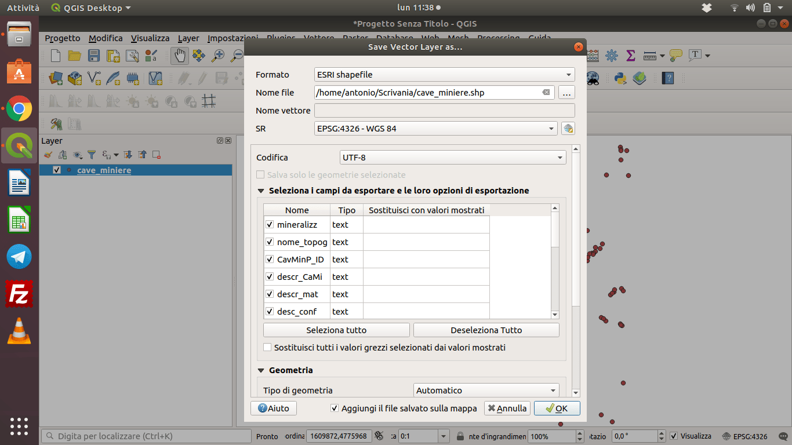Click the New Virtual Layer icon
792x445 pixels.
pyautogui.click(x=155, y=78)
